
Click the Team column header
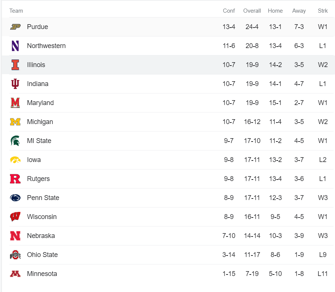[16, 11]
